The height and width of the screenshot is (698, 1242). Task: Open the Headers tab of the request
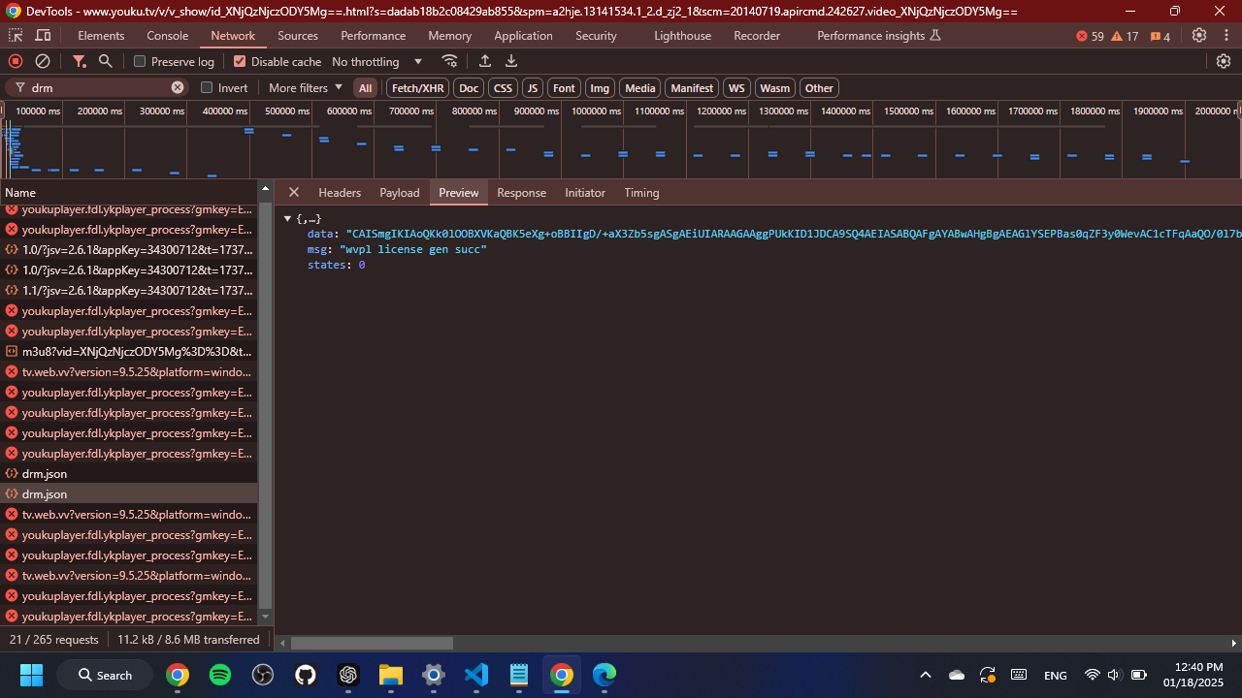[x=340, y=192]
